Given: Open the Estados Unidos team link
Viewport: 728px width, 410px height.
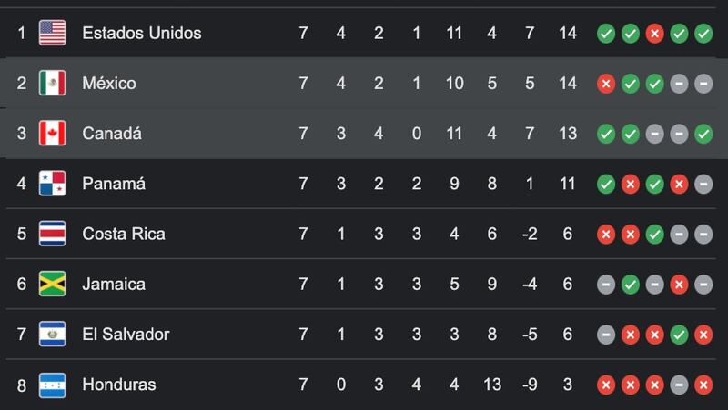Looking at the screenshot, I should [141, 34].
